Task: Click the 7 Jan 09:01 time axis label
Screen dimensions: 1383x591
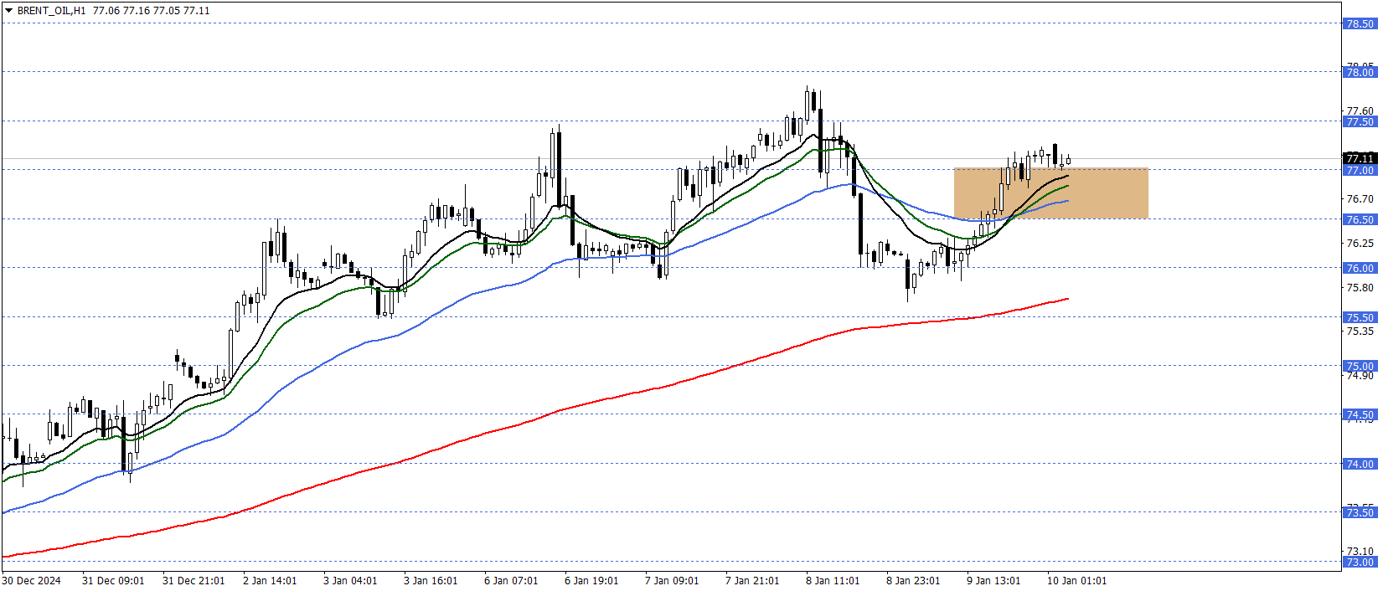Action: [672, 580]
